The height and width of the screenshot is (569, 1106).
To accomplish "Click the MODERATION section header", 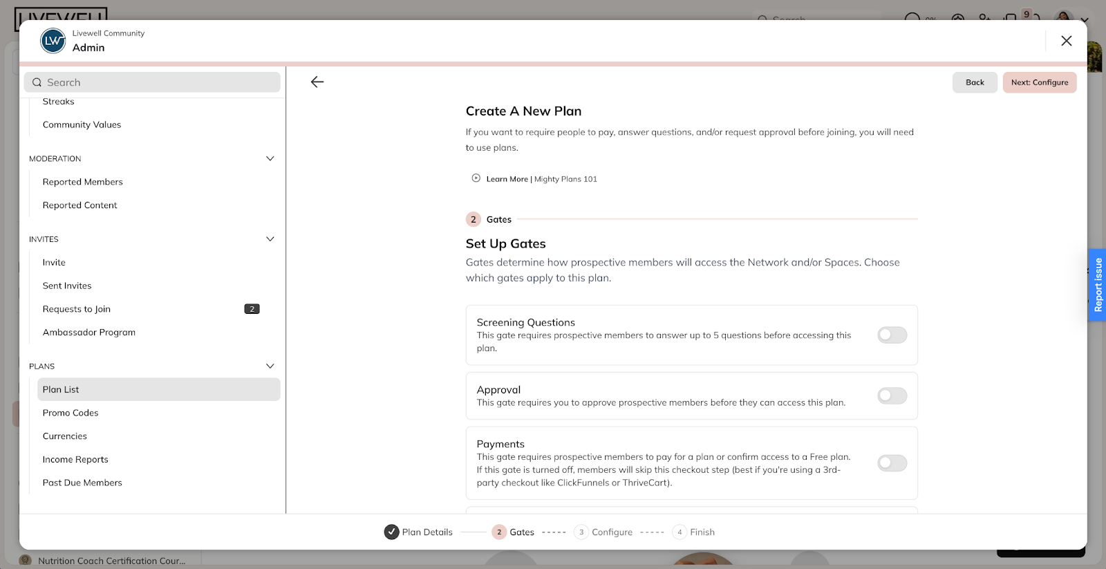I will click(x=55, y=159).
